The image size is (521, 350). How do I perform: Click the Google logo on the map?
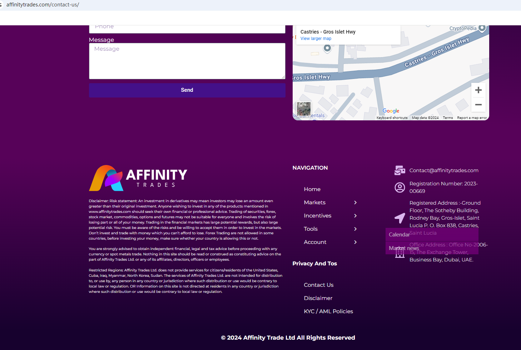coord(391,111)
